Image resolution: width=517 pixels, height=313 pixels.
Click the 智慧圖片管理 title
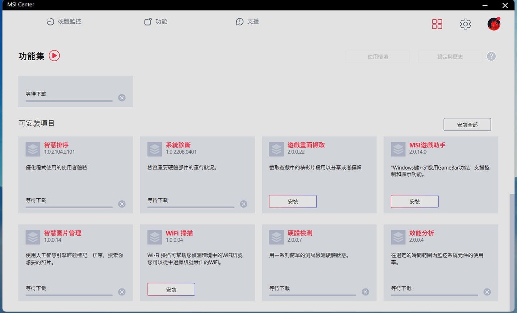62,233
